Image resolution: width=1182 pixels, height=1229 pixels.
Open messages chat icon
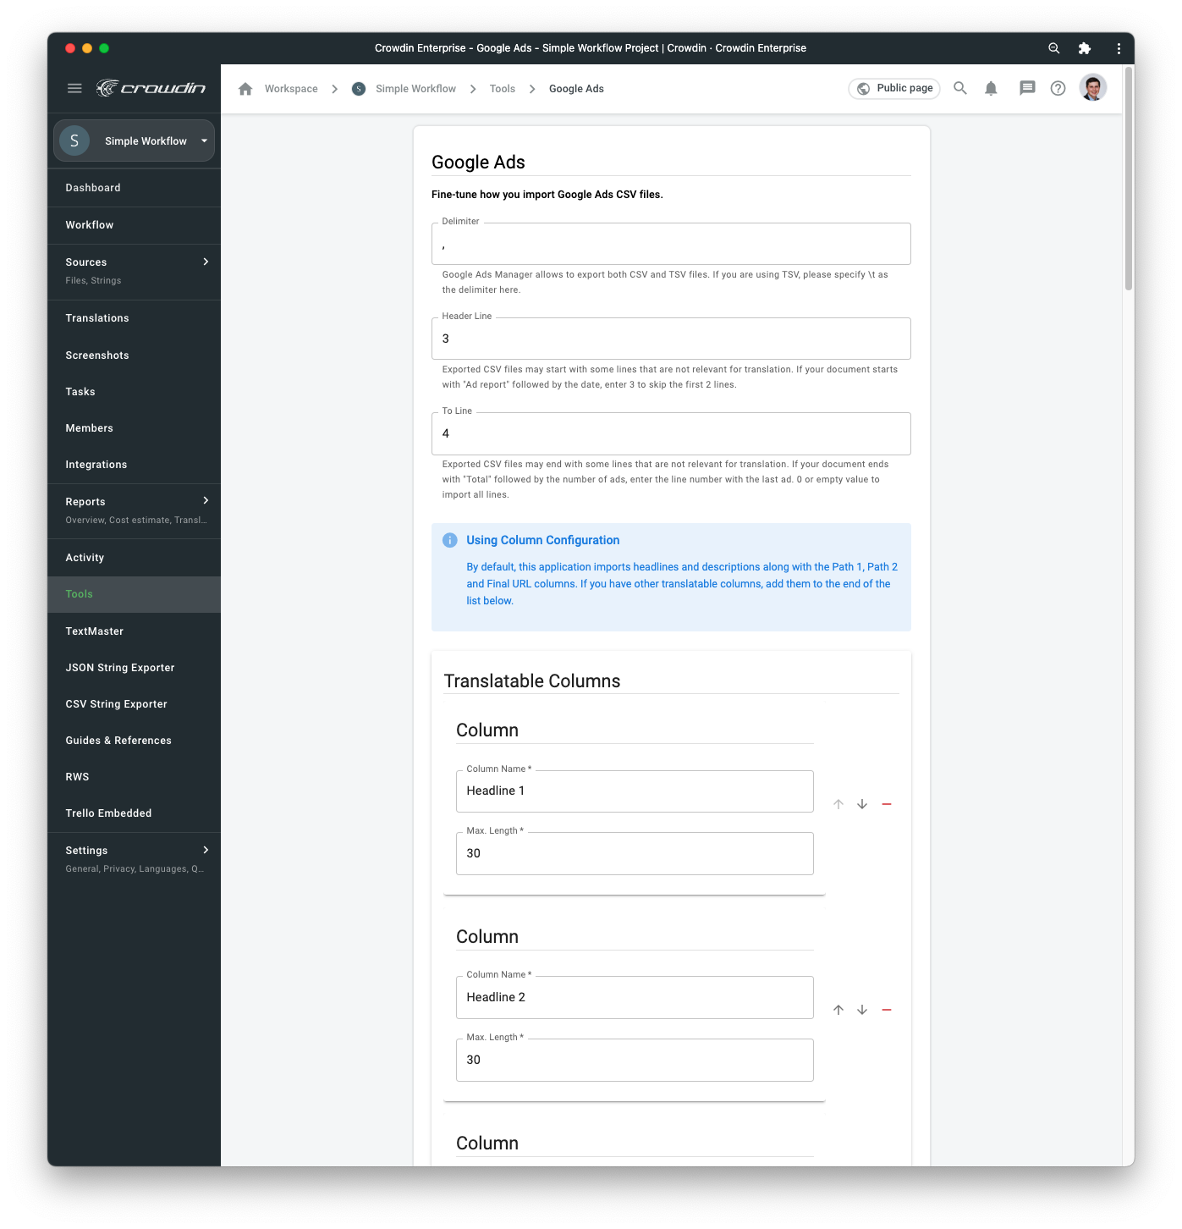tap(1027, 88)
